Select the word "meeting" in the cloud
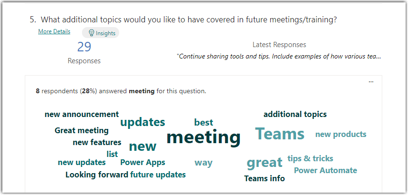The width and height of the screenshot is (408, 195). [204, 137]
